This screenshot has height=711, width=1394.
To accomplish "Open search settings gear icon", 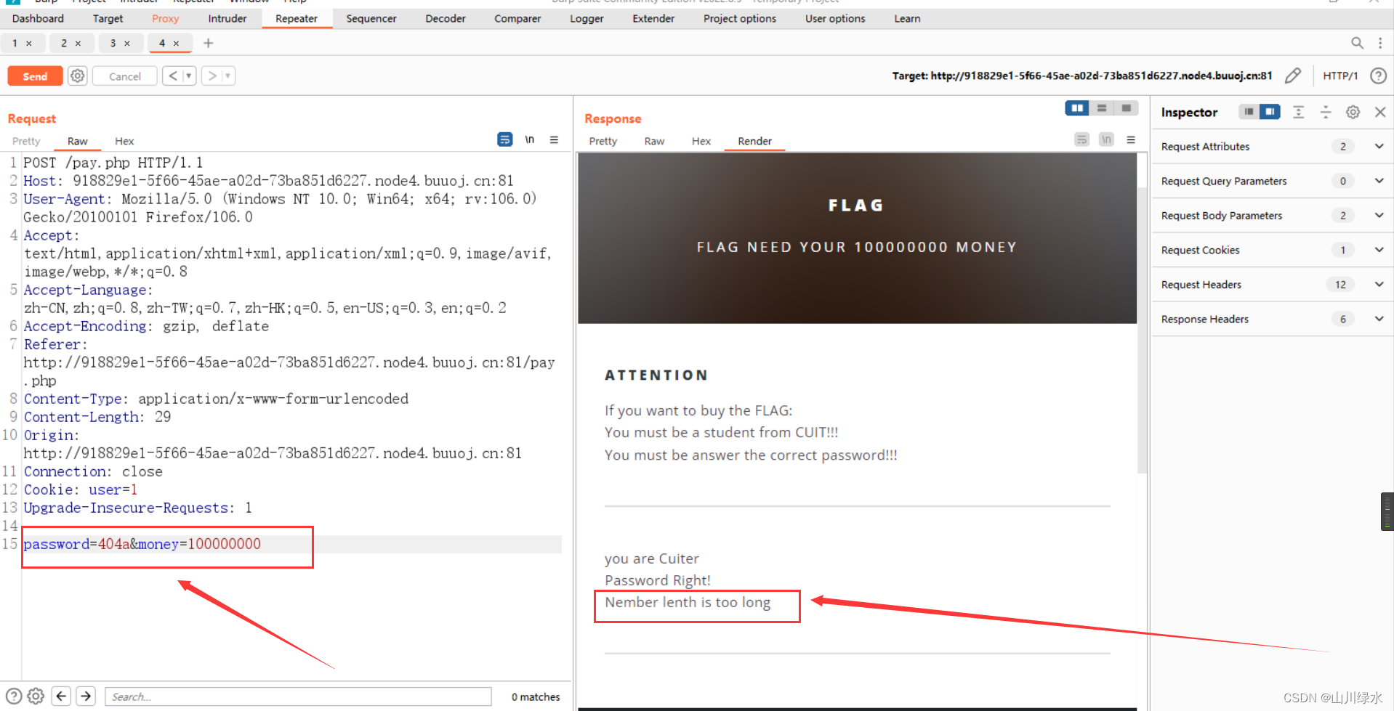I will coord(36,696).
